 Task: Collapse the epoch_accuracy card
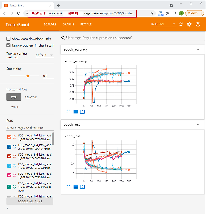click(198, 49)
